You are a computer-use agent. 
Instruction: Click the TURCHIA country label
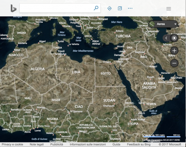coord(123,36)
